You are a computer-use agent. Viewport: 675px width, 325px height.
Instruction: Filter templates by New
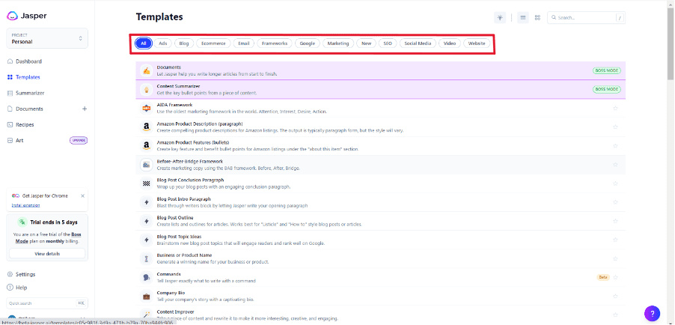[x=367, y=43]
